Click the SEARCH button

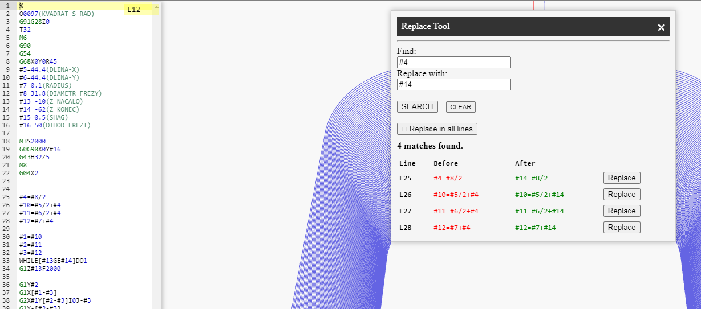point(417,106)
